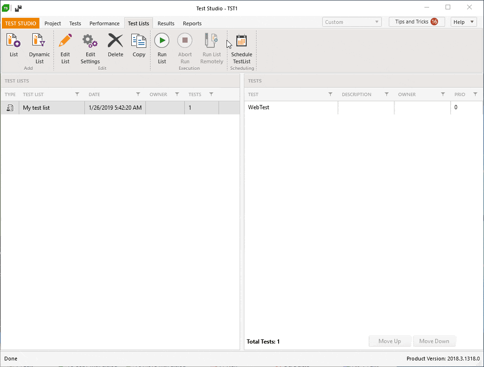Click the Done status text

click(x=11, y=359)
